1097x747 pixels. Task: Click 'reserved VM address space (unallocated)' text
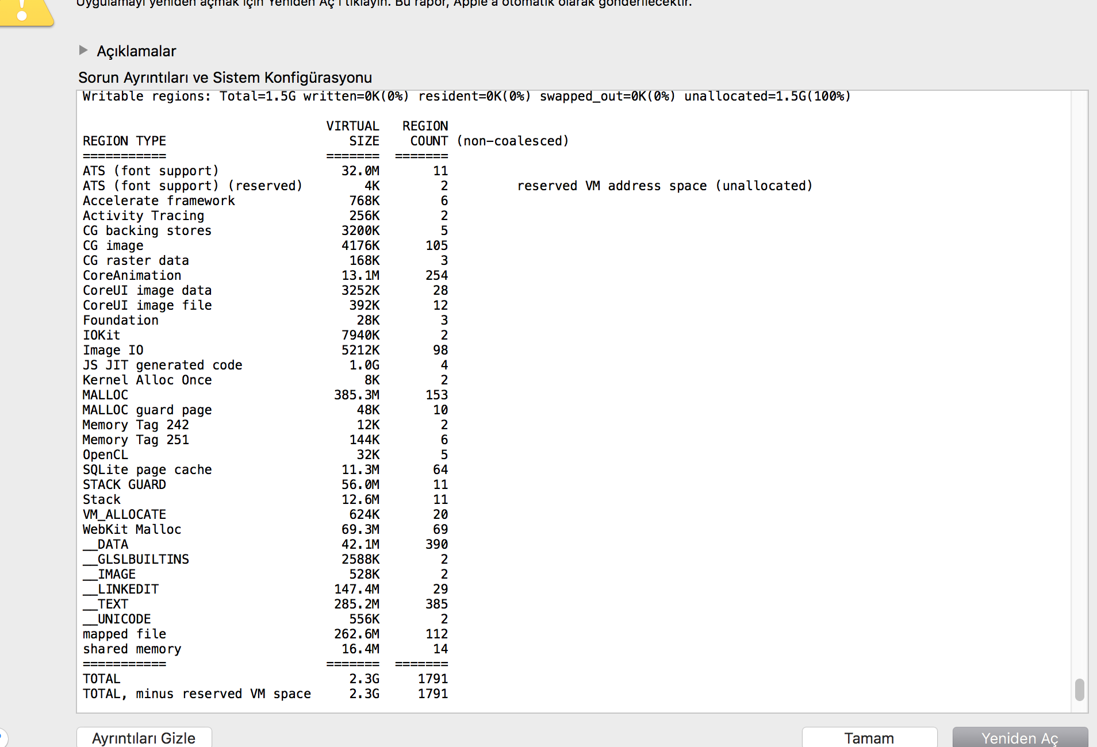[x=665, y=186]
